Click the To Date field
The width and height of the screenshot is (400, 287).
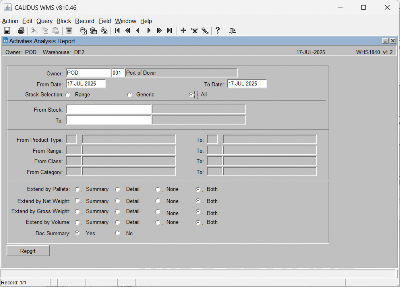coord(247,84)
